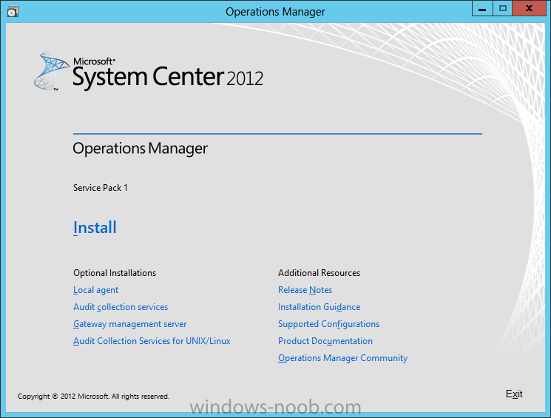This screenshot has width=551, height=418.
Task: Click the Operations Manager title bar text
Action: pyautogui.click(x=275, y=12)
